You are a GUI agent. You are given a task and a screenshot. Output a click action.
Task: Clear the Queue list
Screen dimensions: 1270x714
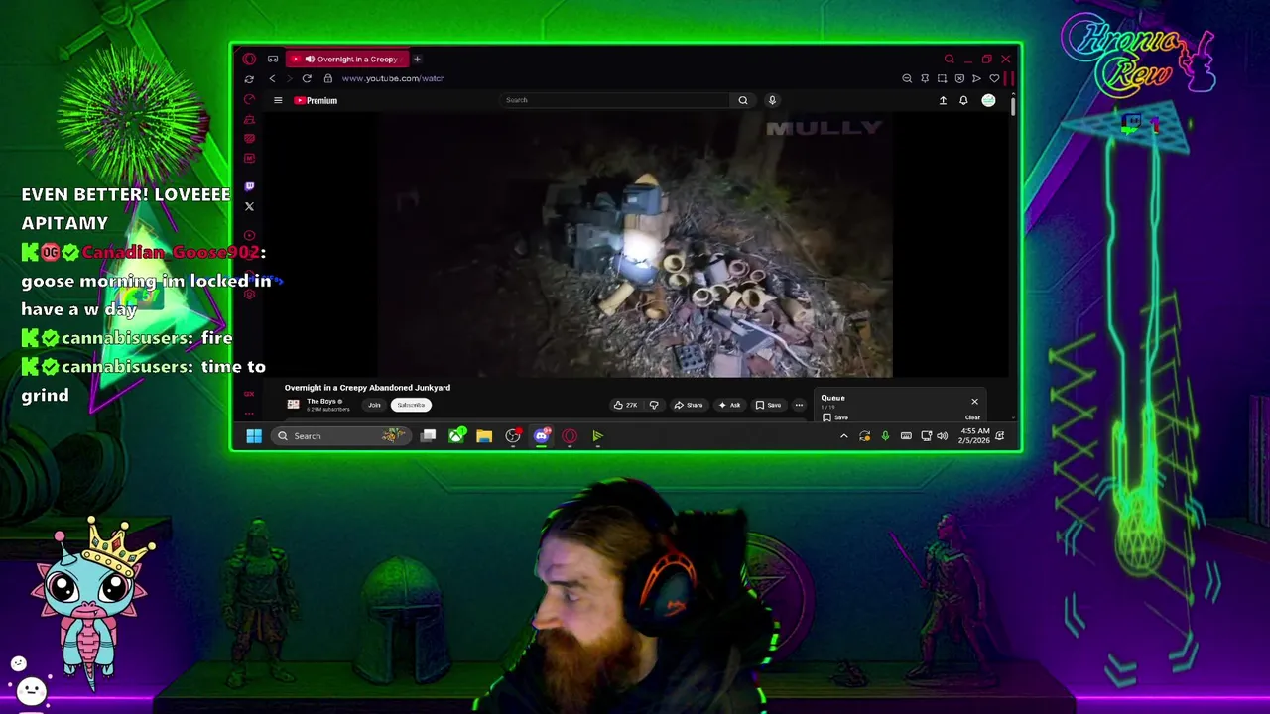pos(972,417)
